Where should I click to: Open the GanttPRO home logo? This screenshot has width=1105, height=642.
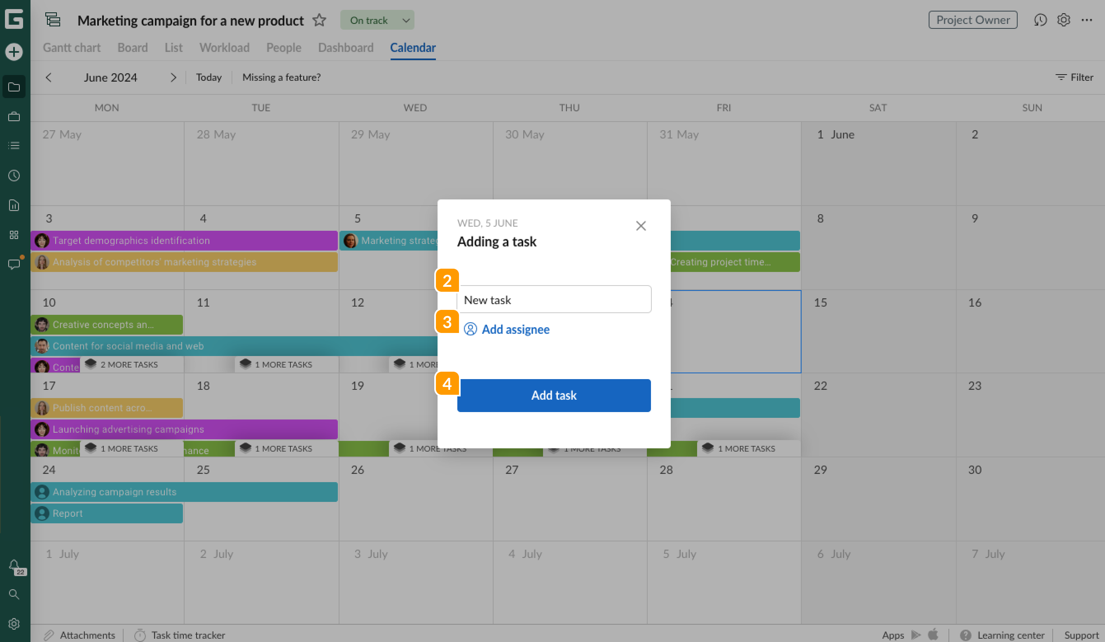click(x=14, y=20)
